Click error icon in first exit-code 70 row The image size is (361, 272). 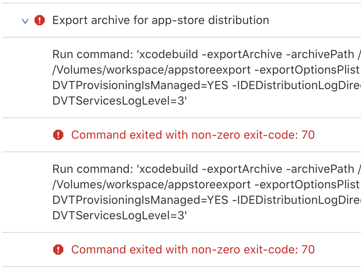pyautogui.click(x=58, y=135)
